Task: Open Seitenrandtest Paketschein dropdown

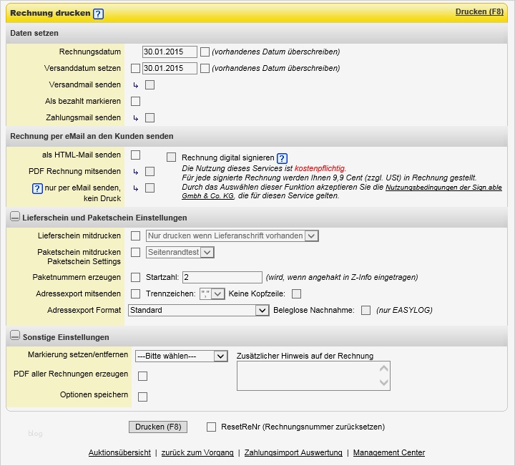Action: (x=180, y=253)
